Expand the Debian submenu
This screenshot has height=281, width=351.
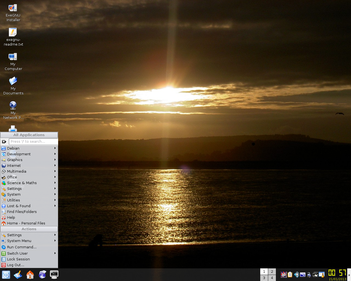point(29,148)
